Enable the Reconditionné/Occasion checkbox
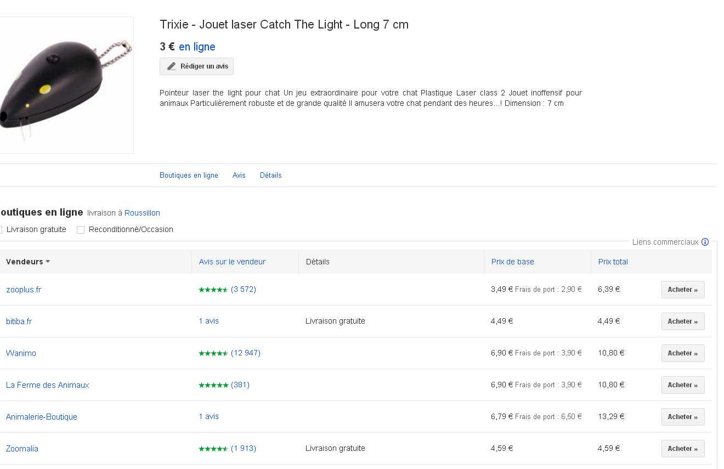The image size is (724, 469). pyautogui.click(x=81, y=230)
